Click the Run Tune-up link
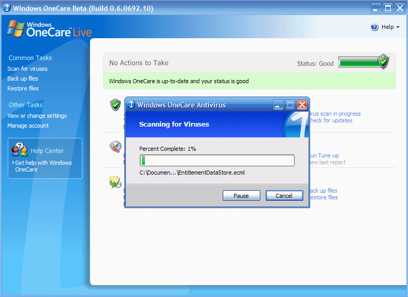 coord(325,155)
